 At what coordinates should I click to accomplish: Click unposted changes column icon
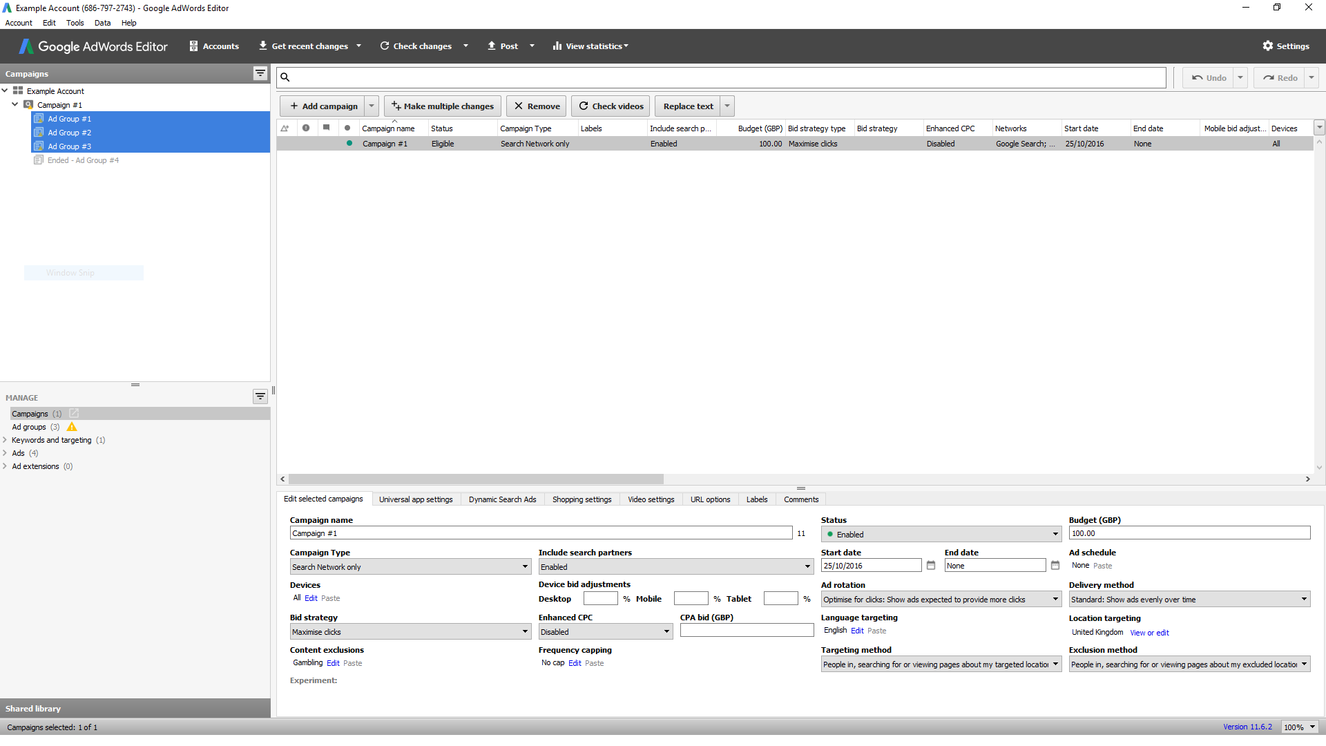(x=285, y=128)
